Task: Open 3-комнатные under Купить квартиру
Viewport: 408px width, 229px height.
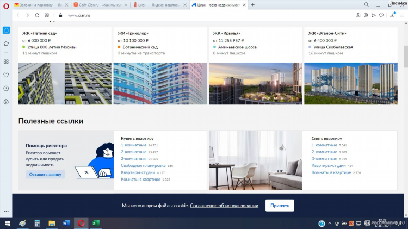Action: pos(133,159)
